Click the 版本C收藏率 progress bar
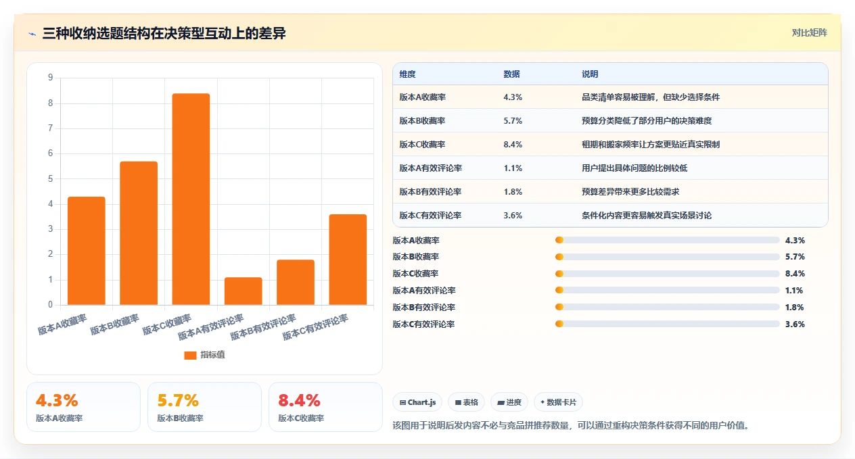Screen dimensions: 855x459 click(x=668, y=274)
